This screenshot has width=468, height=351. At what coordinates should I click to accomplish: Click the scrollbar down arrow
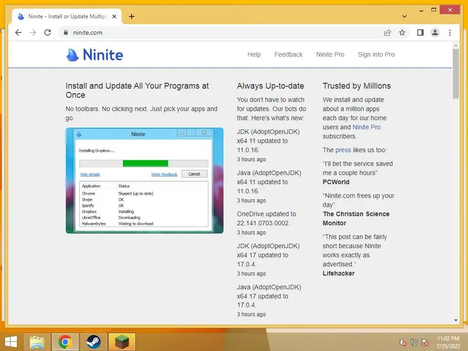[x=456, y=320]
